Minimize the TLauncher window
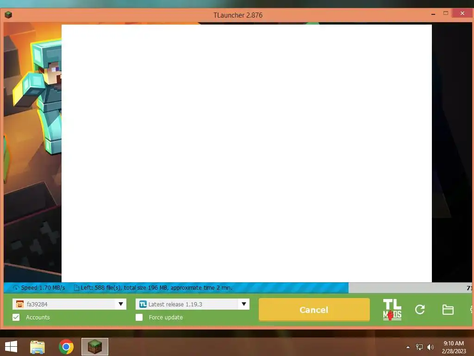Viewport: 474px width, 356px height. [x=433, y=14]
